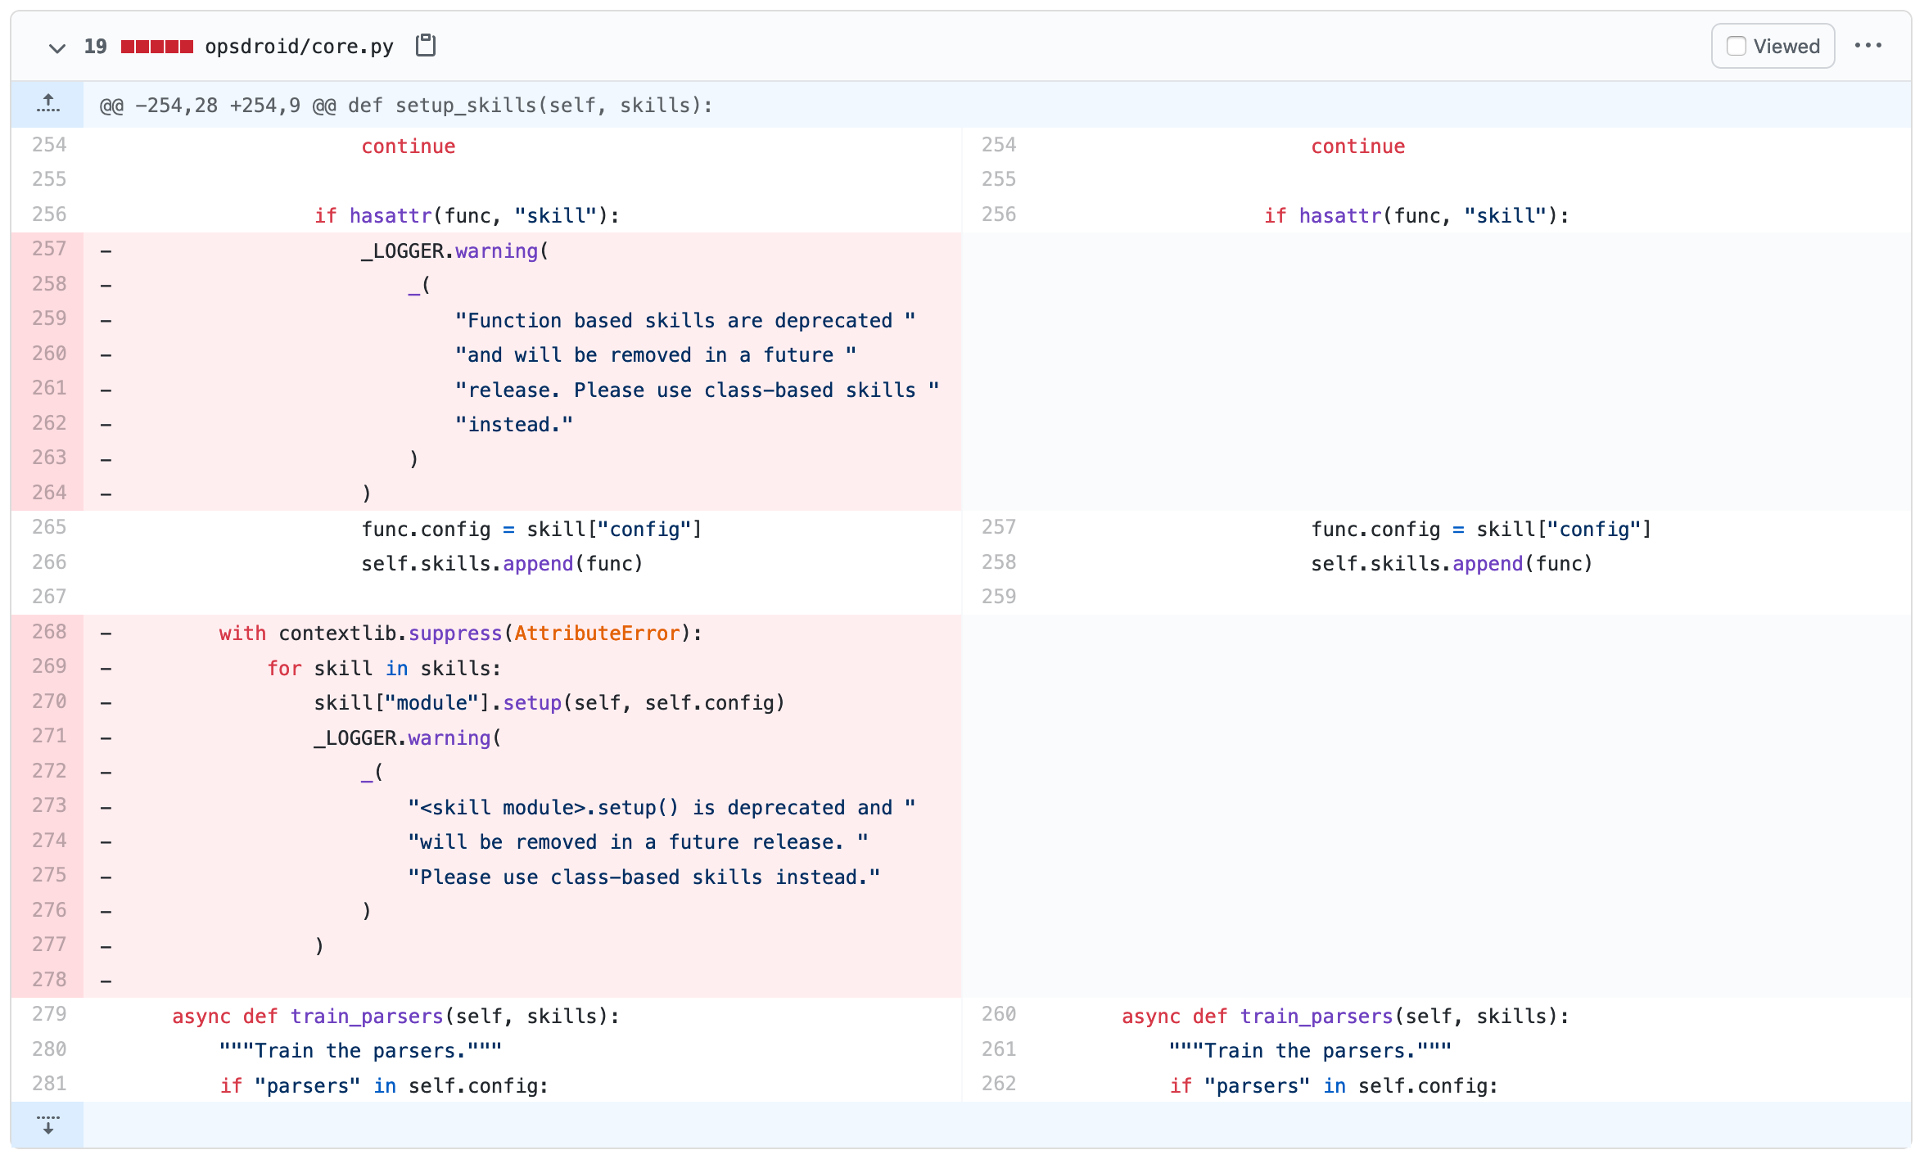The image size is (1924, 1159).
Task: Click left line number 279
Action: point(49,1014)
